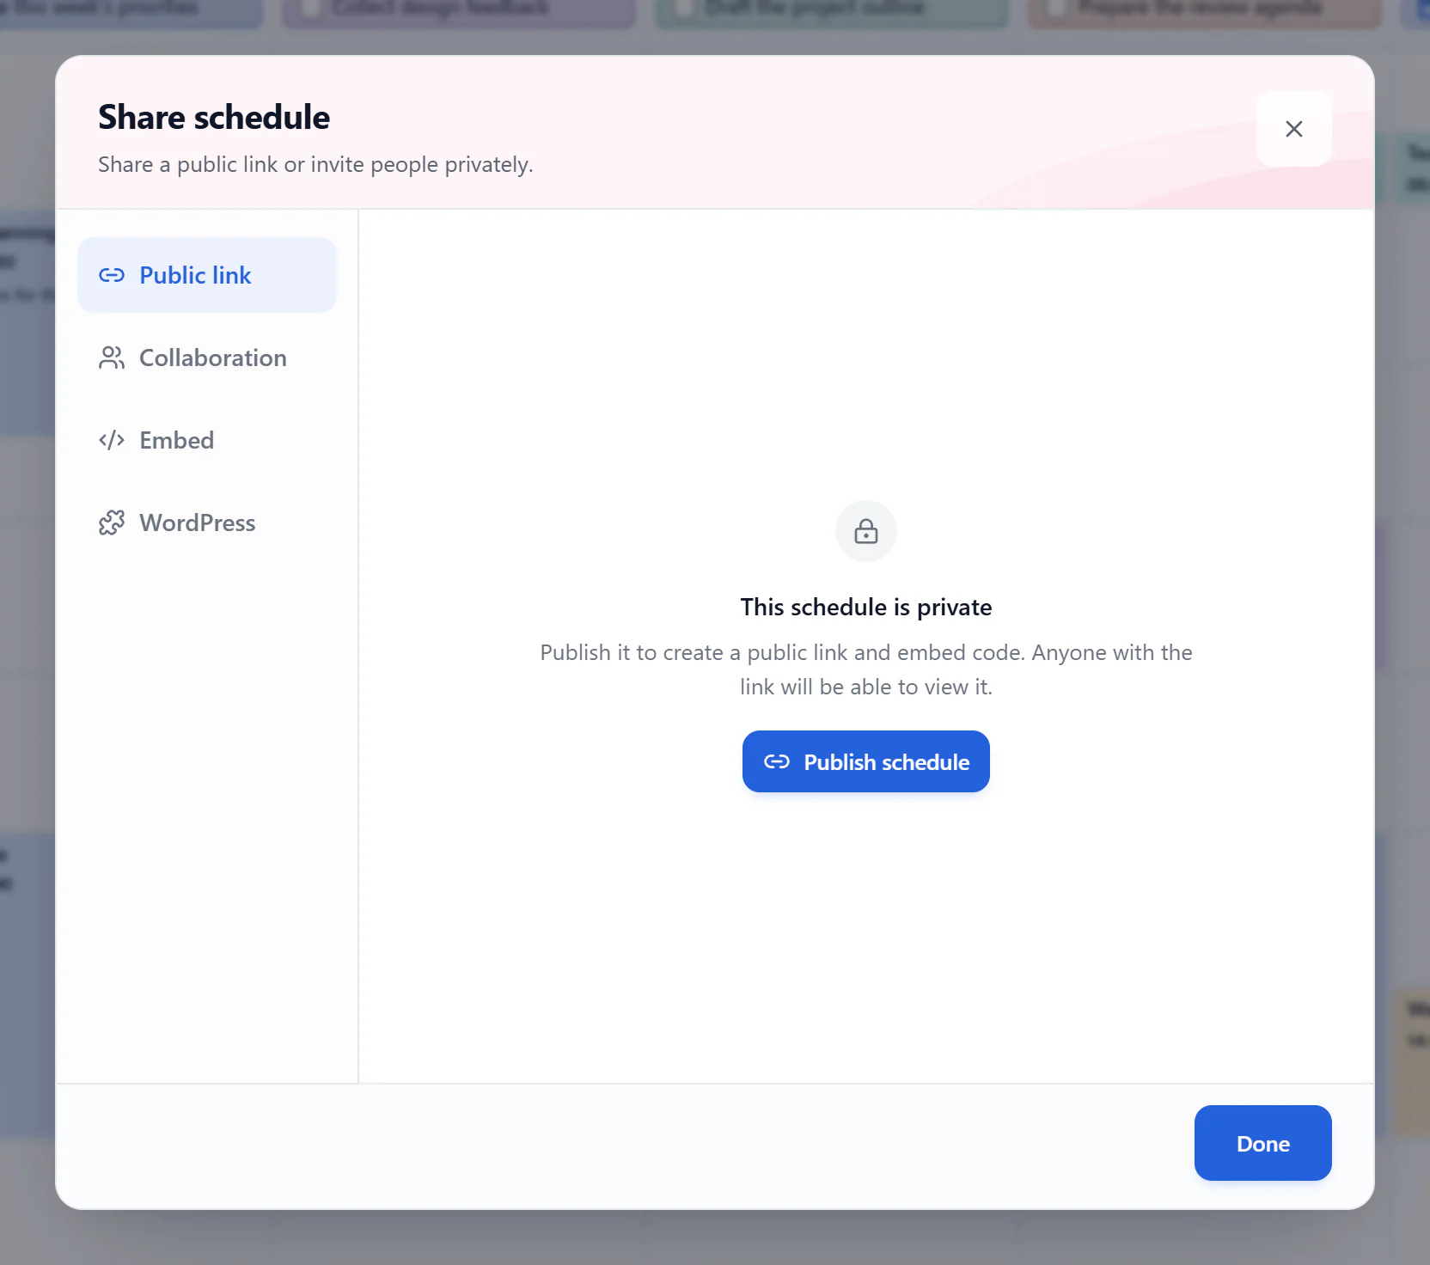Click the "Publish it to create a public link" description

click(x=866, y=669)
